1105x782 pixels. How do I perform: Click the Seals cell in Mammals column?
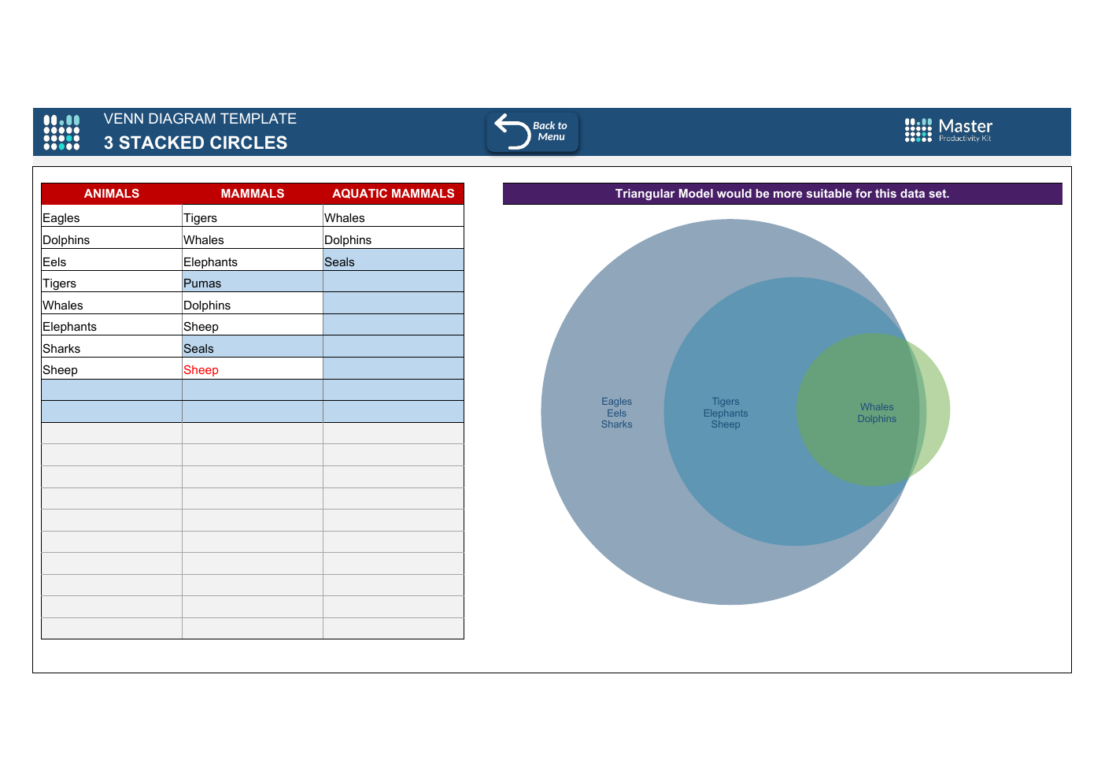pyautogui.click(x=253, y=348)
